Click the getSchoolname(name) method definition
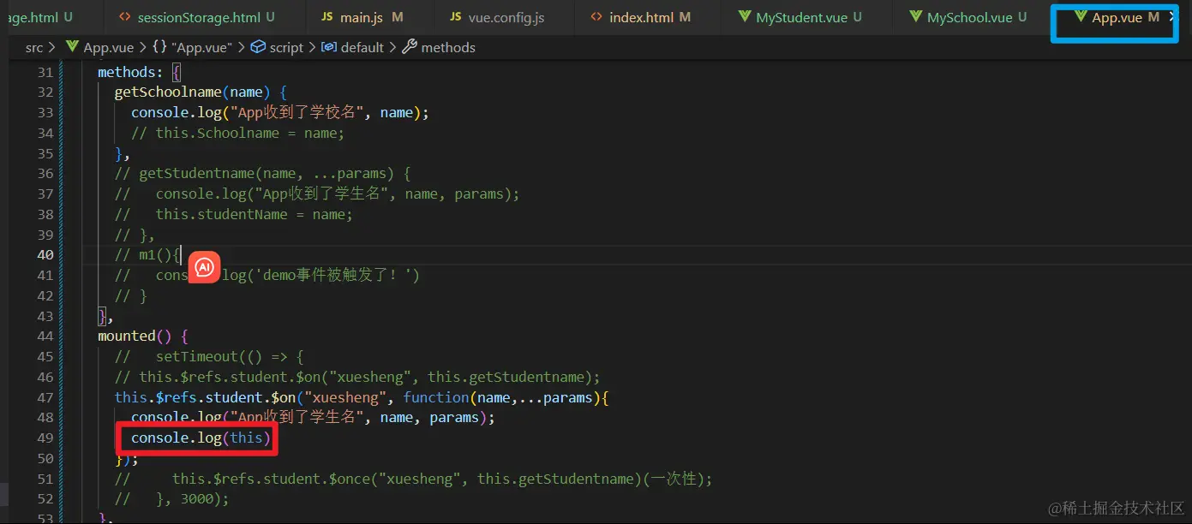 coord(201,92)
